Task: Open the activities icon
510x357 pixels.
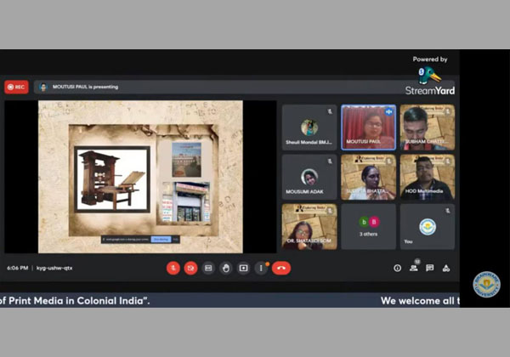Action: [x=446, y=268]
